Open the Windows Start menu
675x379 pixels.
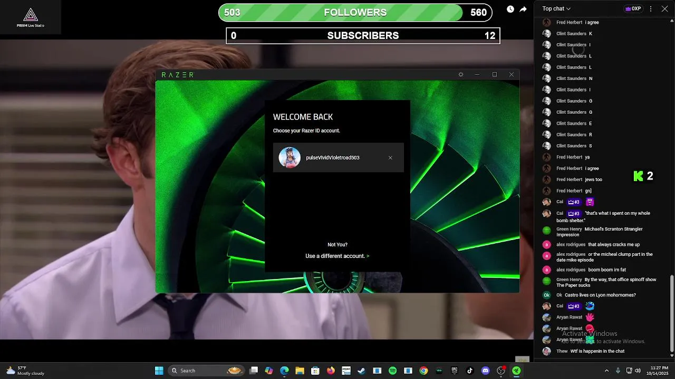(159, 371)
